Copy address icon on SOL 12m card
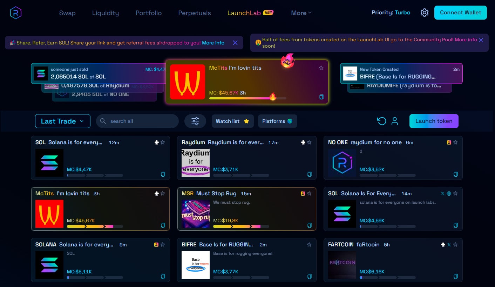This screenshot has height=287, width=495. (x=163, y=174)
